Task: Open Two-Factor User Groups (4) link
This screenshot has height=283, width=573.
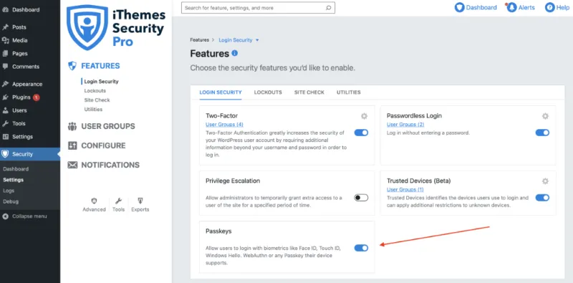Action: 224,125
